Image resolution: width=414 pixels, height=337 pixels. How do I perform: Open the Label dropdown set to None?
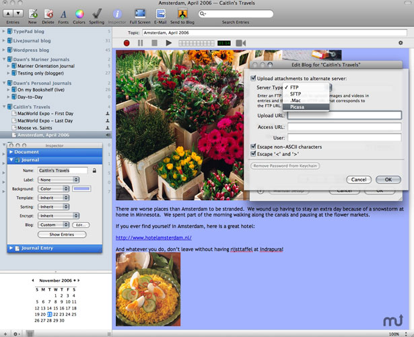(x=59, y=180)
